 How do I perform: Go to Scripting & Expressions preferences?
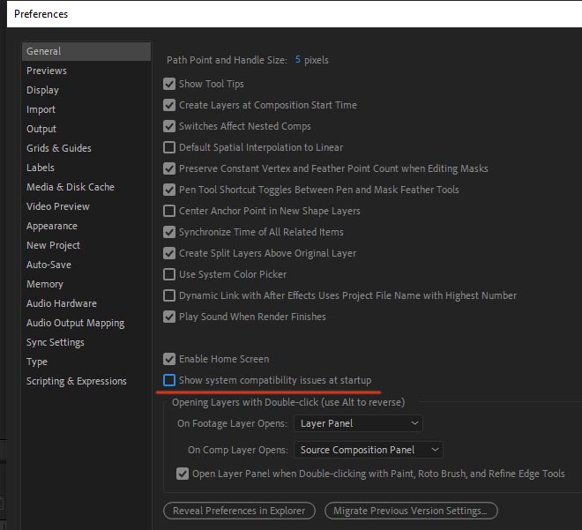click(x=77, y=381)
